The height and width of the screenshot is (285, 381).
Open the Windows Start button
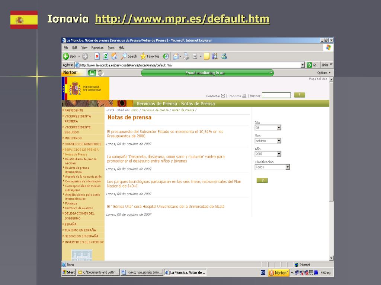(x=69, y=272)
